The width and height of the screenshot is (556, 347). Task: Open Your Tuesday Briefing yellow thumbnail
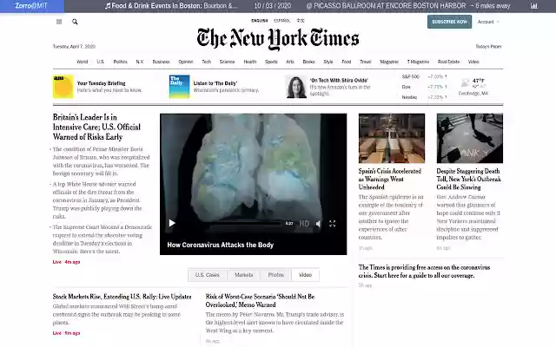(63, 87)
